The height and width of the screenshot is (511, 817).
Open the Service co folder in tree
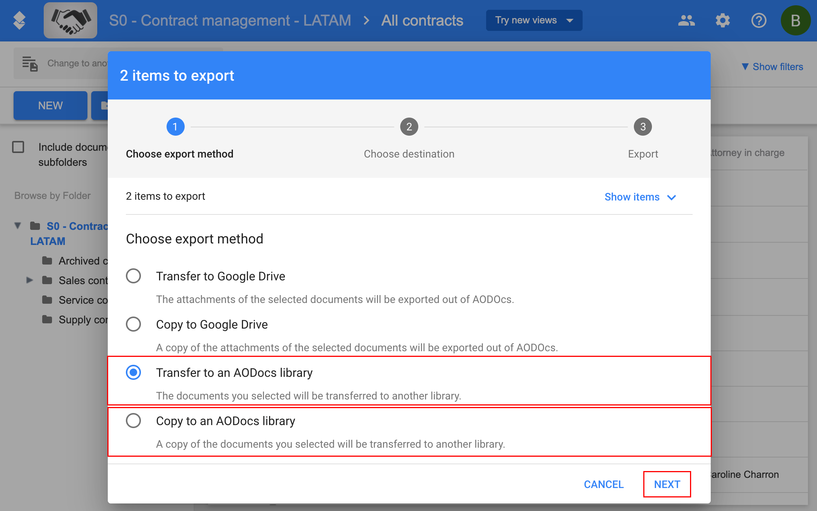[x=83, y=300]
